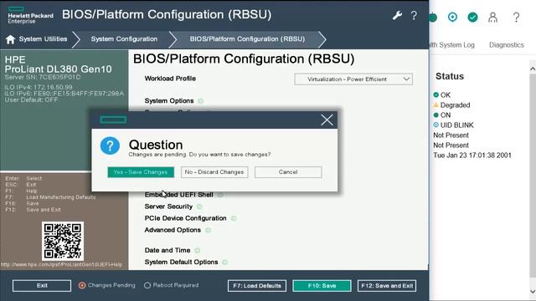Click Cancel in the Question dialog
This screenshot has width=536, height=301.
[288, 172]
